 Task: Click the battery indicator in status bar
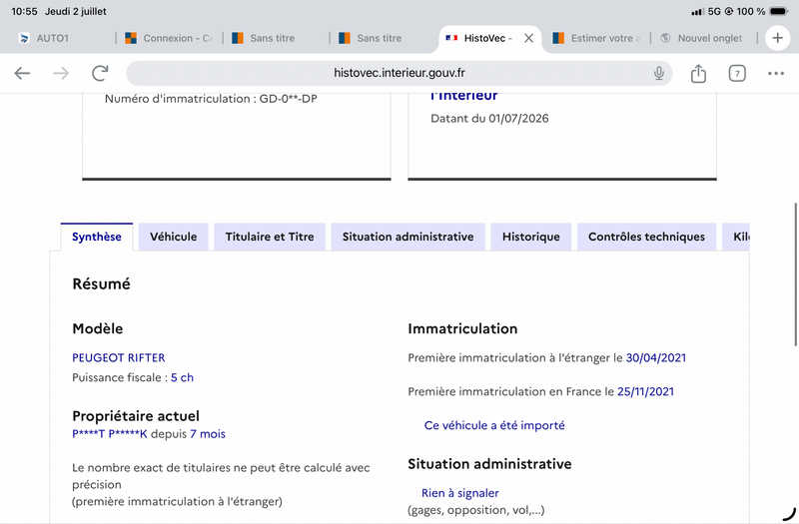click(779, 11)
